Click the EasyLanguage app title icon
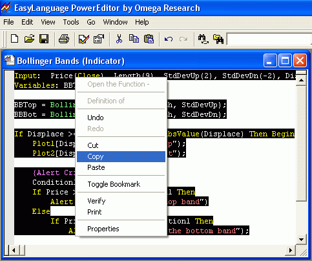Viewport: 312px width, 261px height. coord(6,8)
